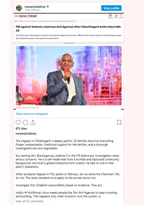Open View more on Instagram link
Screen dimensions: 144x205
click(32, 114)
